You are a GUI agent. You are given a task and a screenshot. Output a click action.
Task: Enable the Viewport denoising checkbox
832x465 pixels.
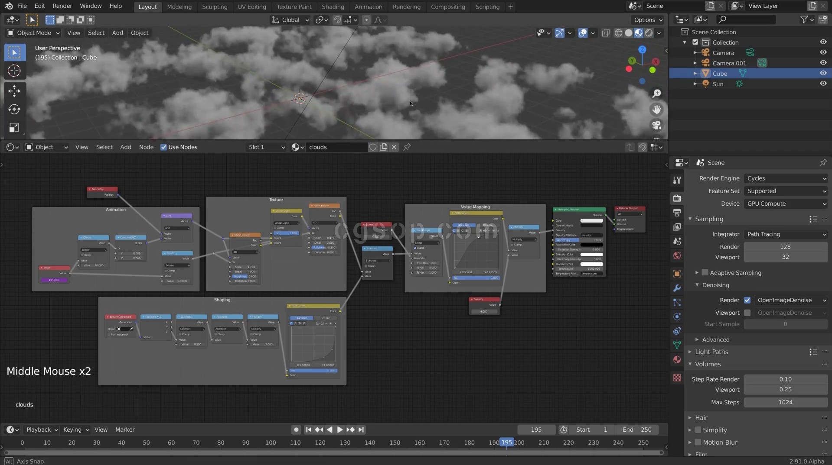coord(747,313)
